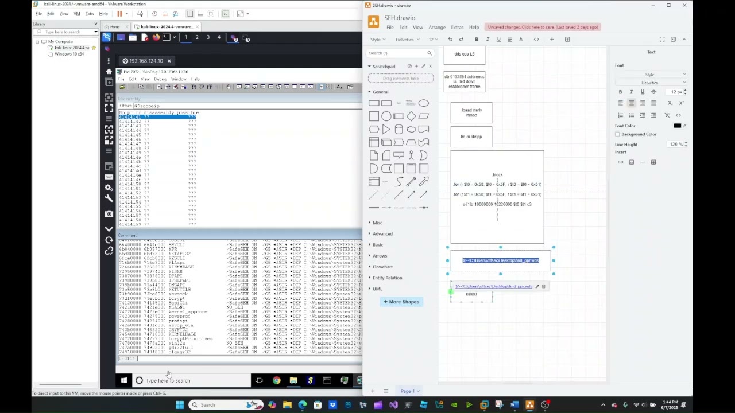735x413 pixels.
Task: Click the open folder icon in WinDbg toolbar
Action: click(122, 87)
